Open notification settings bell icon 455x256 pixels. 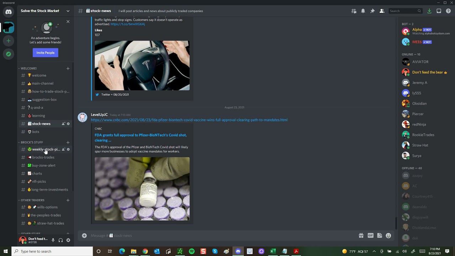pyautogui.click(x=363, y=11)
